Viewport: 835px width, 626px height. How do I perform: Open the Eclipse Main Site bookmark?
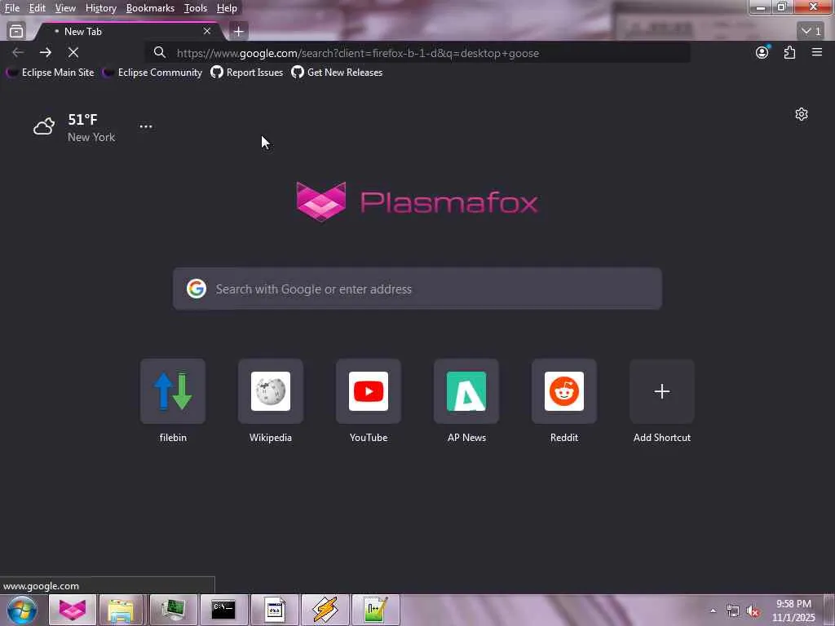50,73
